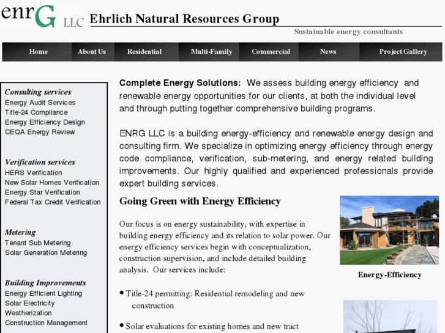The image size is (445, 333).
Task: Click the Title-24 Compliance link
Action: [36, 112]
